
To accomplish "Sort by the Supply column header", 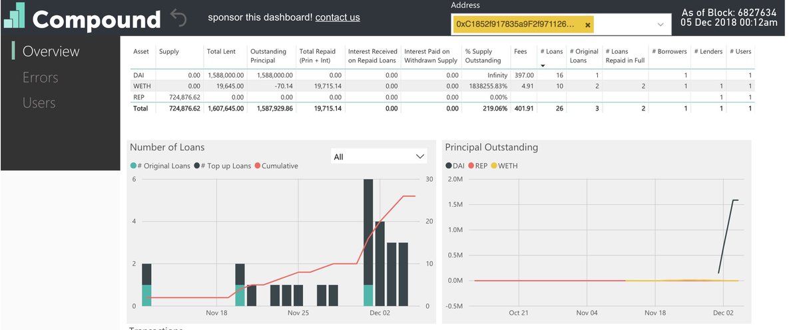I will pyautogui.click(x=169, y=51).
